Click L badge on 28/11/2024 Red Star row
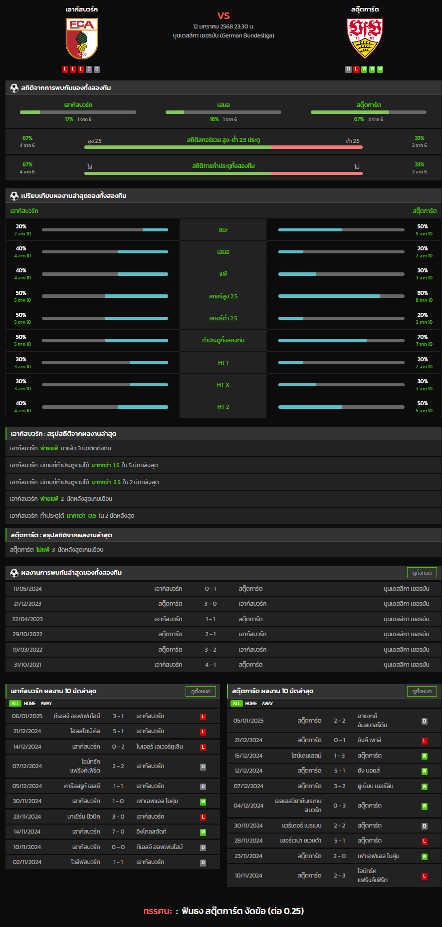Image resolution: width=442 pixels, height=927 pixels. (x=425, y=841)
